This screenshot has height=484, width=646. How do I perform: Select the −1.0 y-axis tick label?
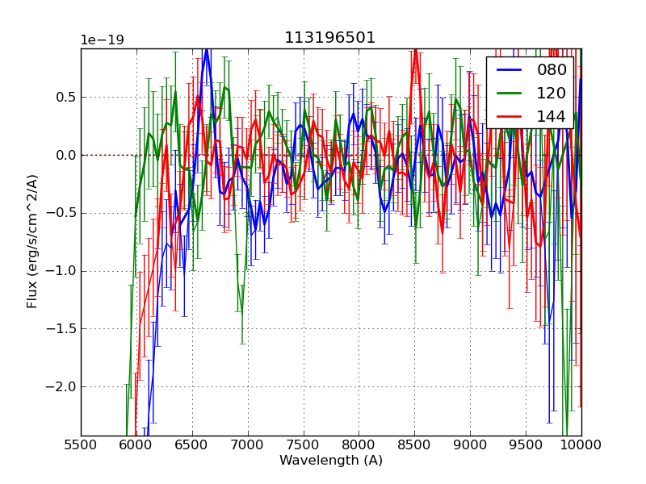61,271
